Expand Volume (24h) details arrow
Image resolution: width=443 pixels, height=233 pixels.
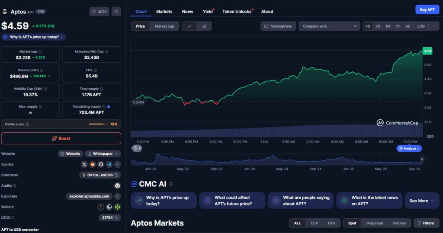49,76
